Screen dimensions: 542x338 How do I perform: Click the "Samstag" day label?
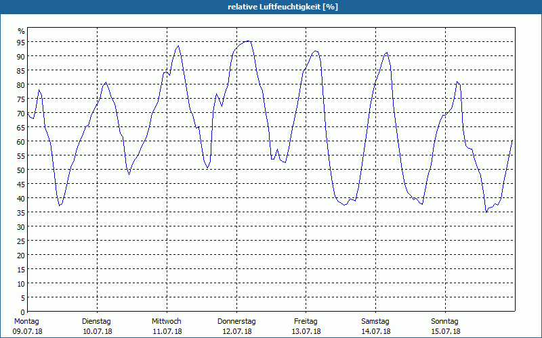tap(375, 321)
